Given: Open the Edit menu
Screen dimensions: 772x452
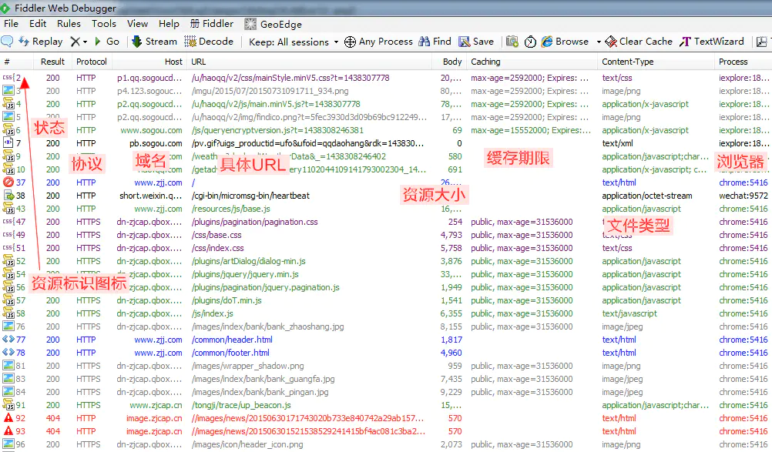Looking at the screenshot, I should tap(38, 24).
